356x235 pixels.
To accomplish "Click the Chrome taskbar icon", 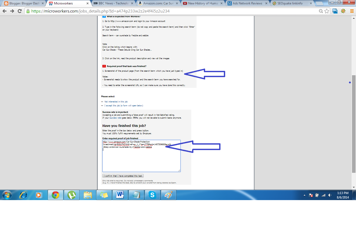I will [56, 195].
